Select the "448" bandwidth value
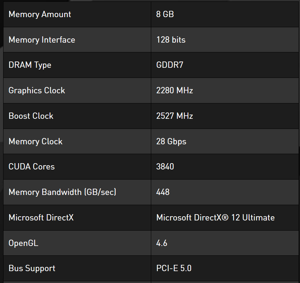The image size is (300, 283). [163, 192]
